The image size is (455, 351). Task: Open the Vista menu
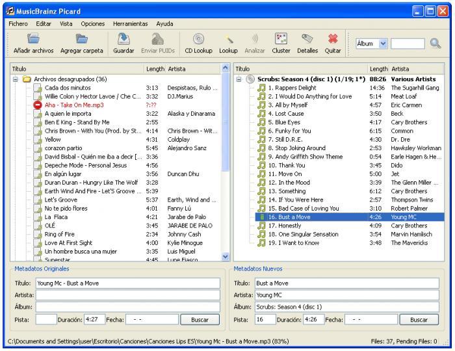[x=66, y=24]
